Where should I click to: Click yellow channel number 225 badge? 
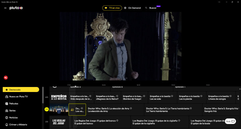tap(47, 109)
